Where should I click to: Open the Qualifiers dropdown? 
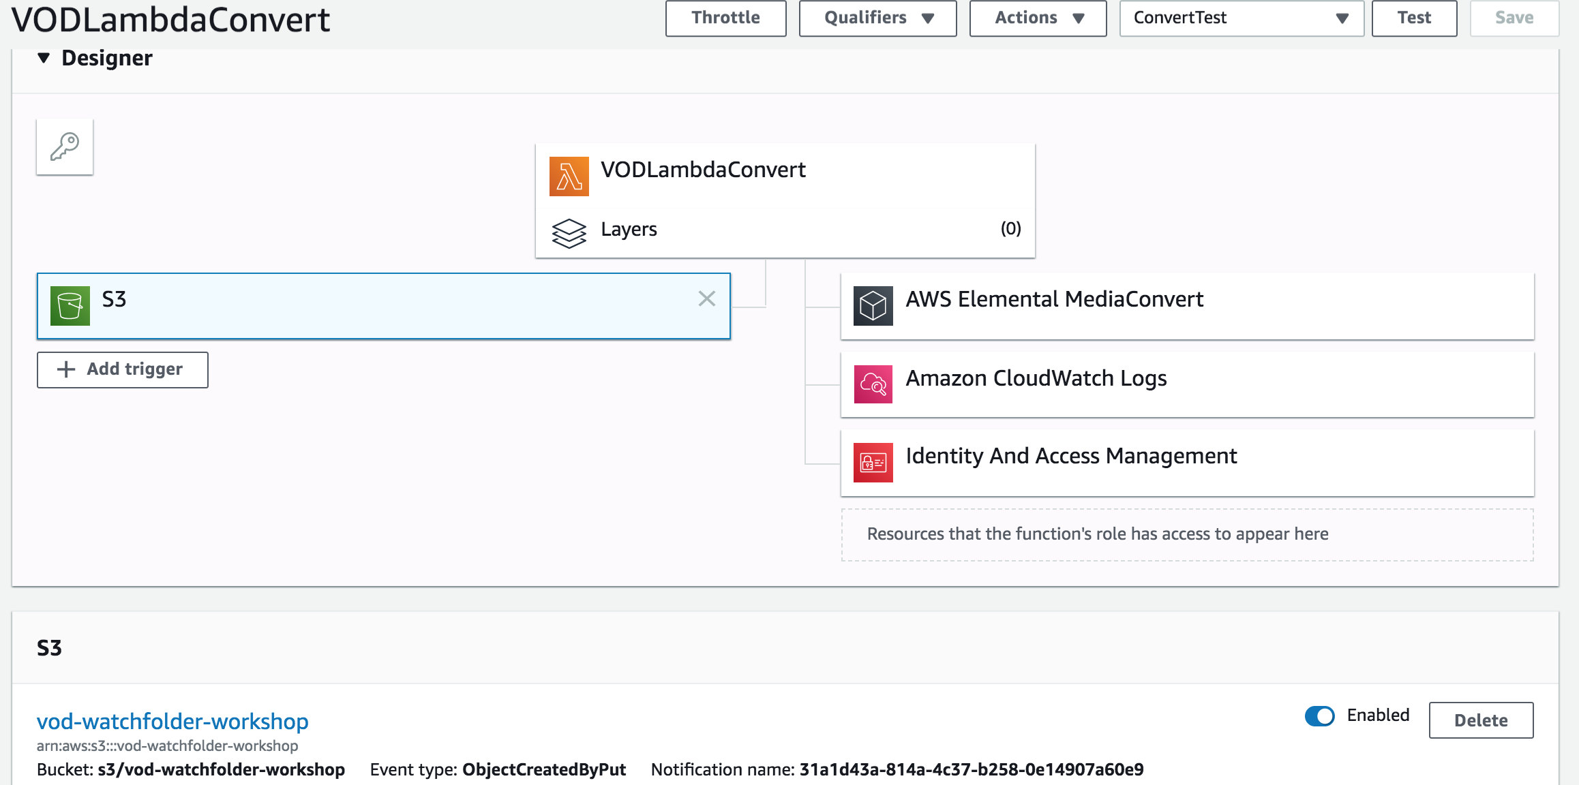(877, 18)
